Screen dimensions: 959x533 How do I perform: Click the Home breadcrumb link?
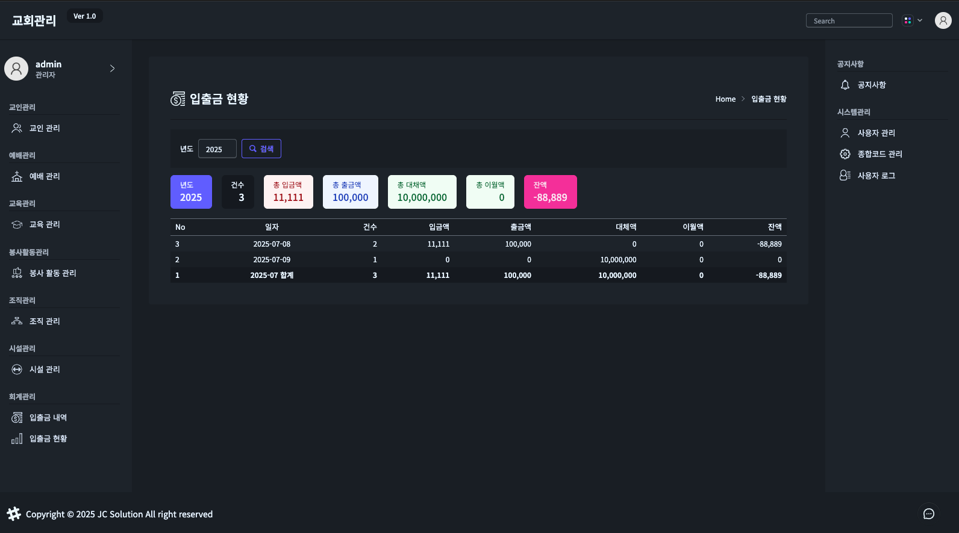[x=725, y=99]
